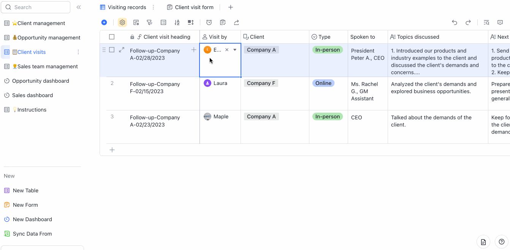Click the Company F client link

pyautogui.click(x=261, y=83)
